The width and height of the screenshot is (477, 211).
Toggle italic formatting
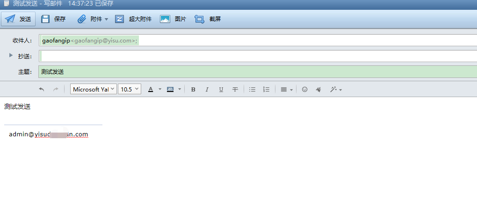click(x=207, y=89)
